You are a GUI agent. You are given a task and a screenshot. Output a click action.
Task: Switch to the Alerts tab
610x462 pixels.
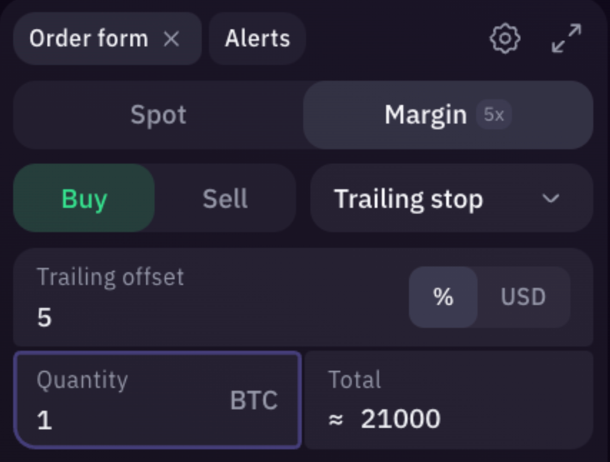point(256,38)
